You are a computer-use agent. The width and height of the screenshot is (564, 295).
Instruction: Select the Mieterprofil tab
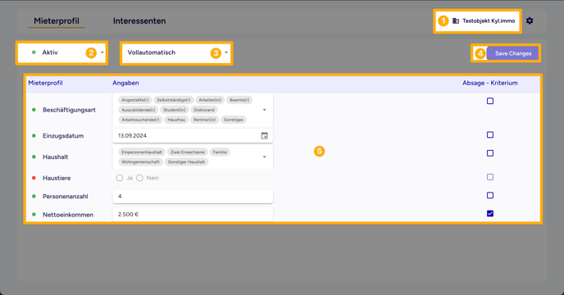point(57,20)
